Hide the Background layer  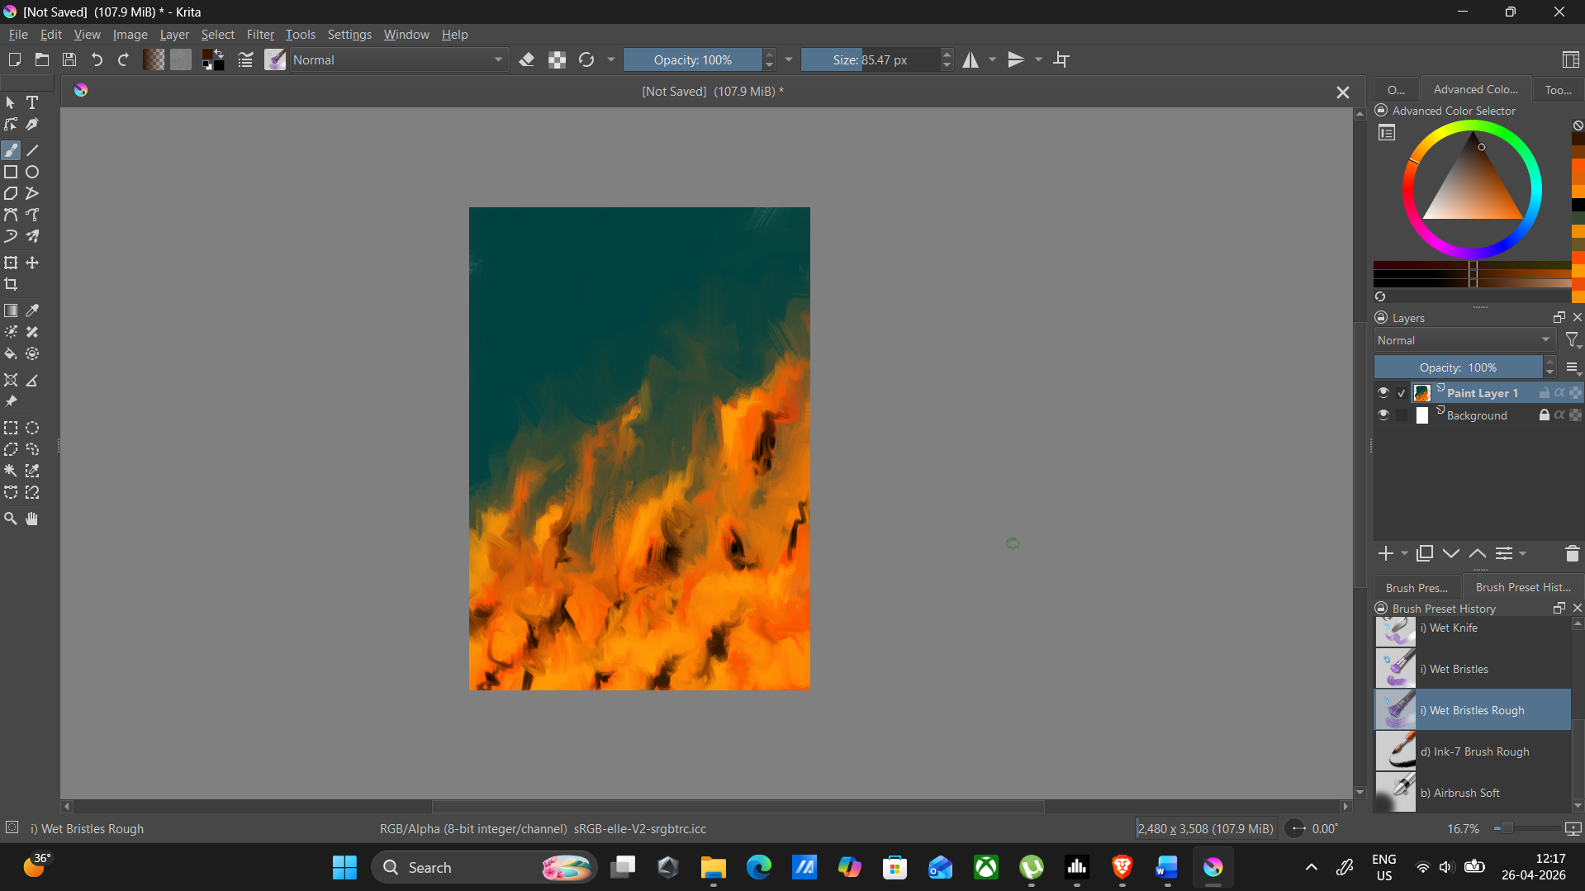click(1383, 415)
